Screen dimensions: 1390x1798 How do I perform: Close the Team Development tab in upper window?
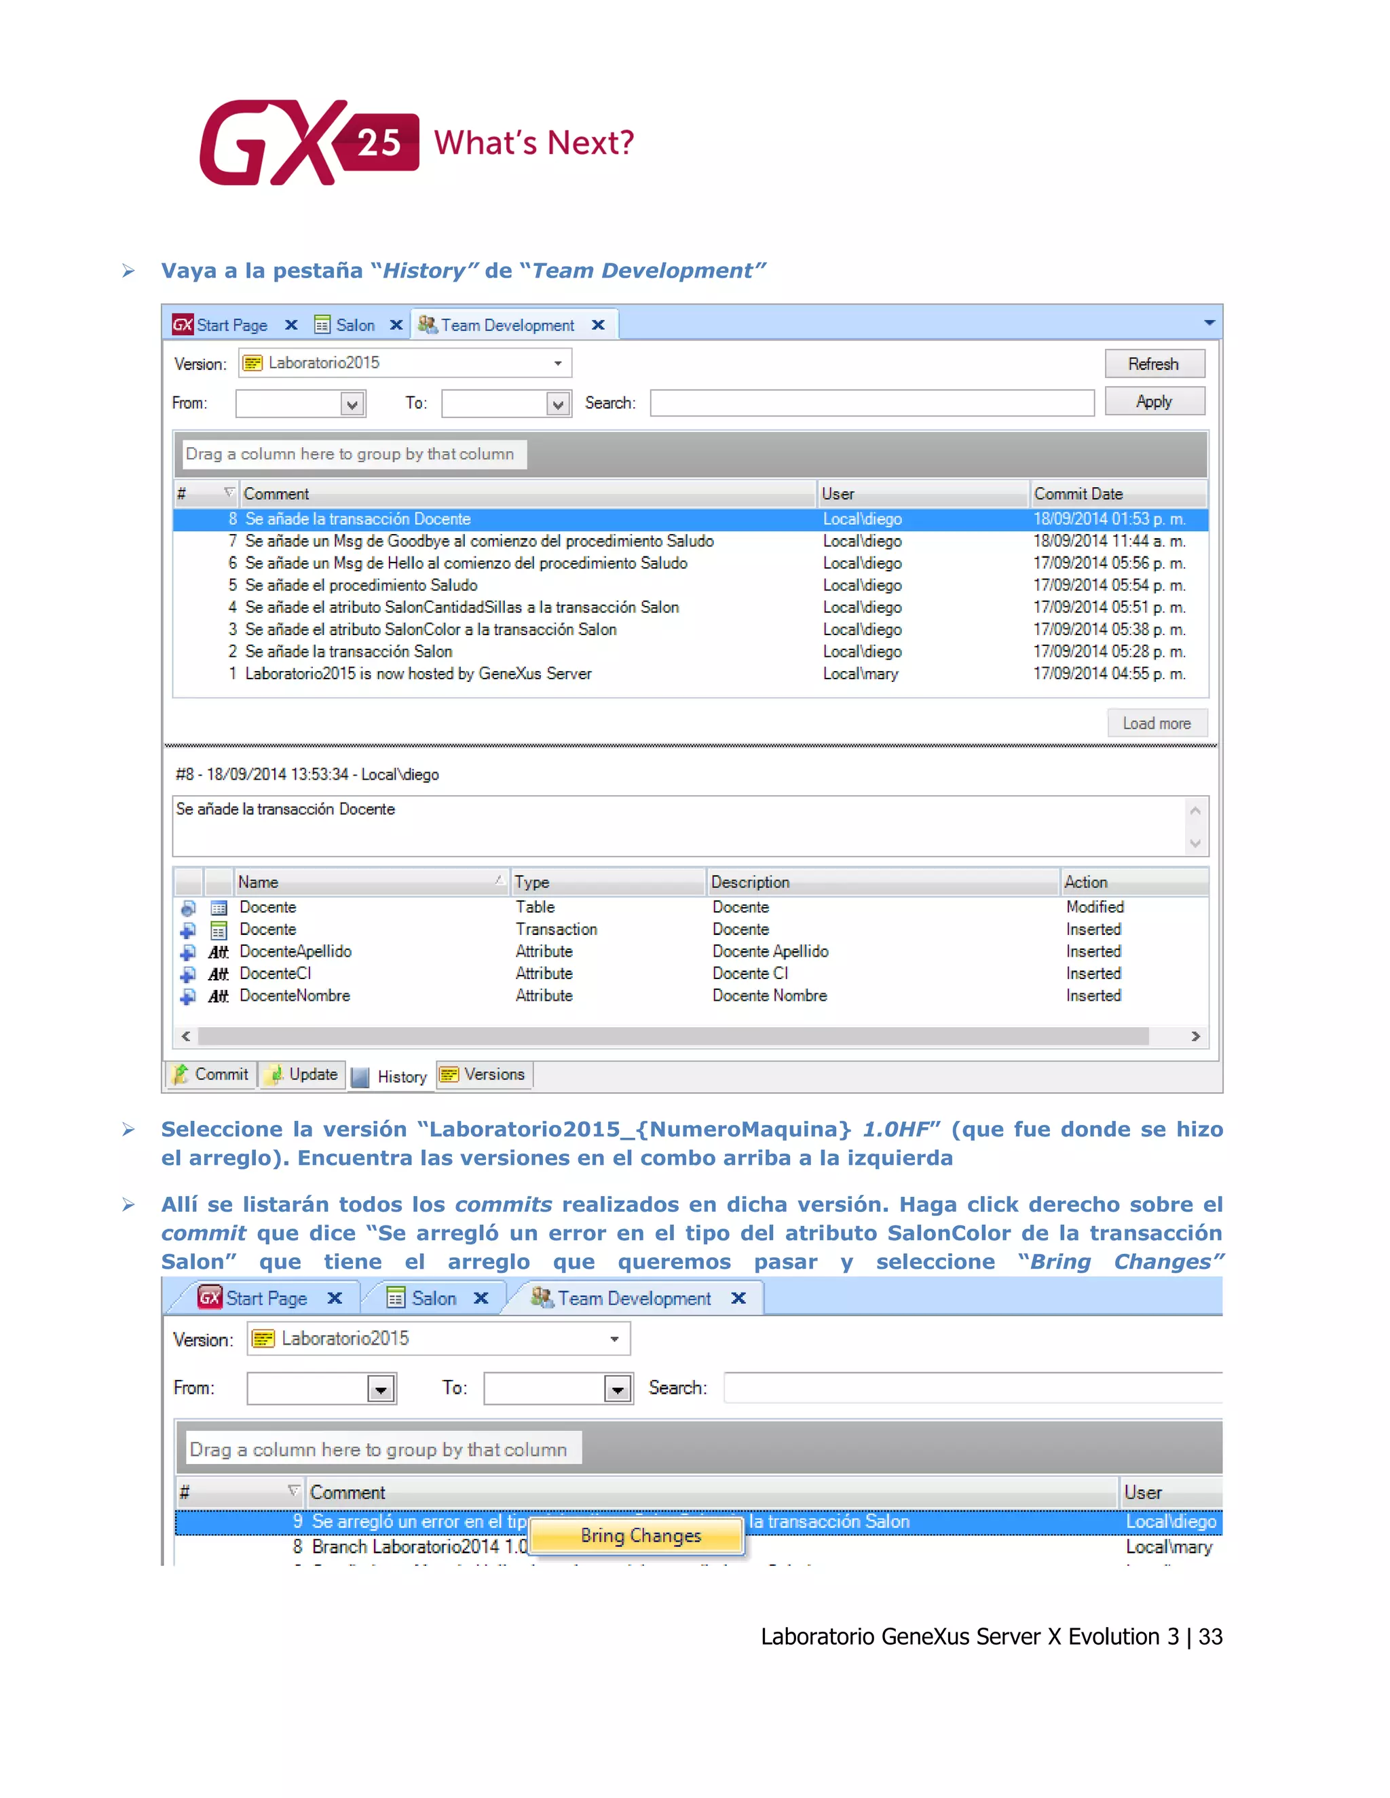(x=599, y=325)
